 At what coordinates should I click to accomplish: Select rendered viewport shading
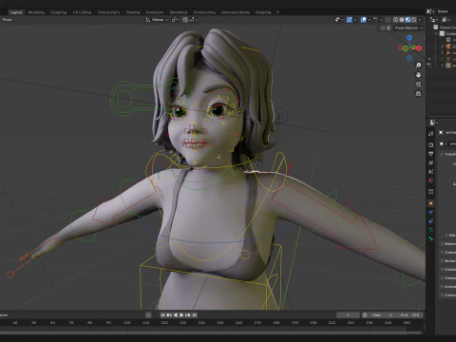[414, 20]
